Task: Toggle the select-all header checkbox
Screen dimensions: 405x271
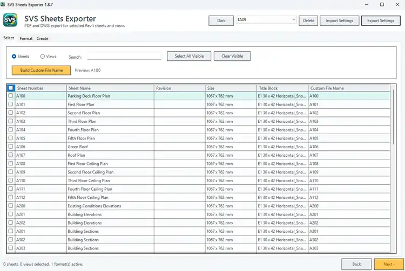Action: coord(11,88)
